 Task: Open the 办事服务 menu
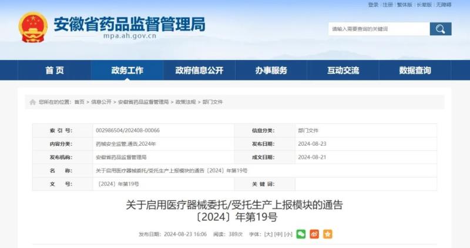[x=271, y=71]
